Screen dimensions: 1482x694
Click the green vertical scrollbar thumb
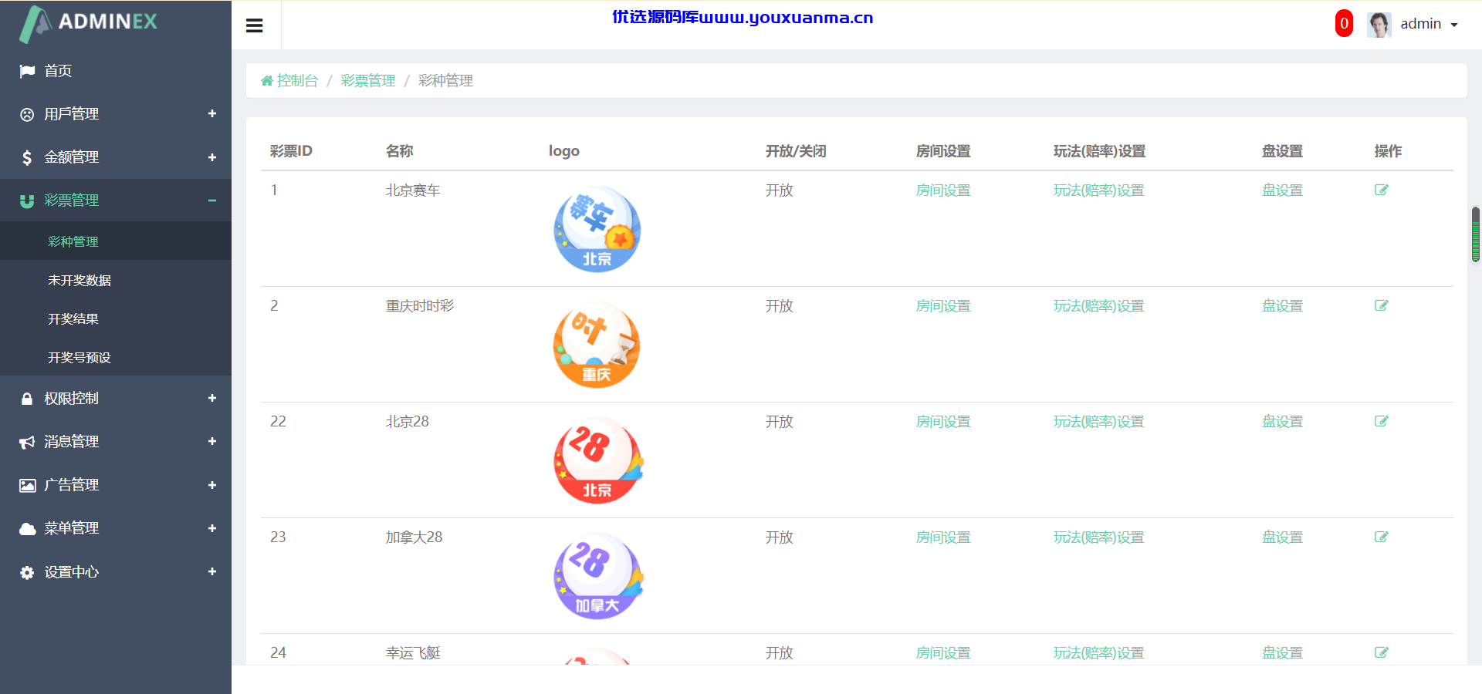(x=1476, y=234)
